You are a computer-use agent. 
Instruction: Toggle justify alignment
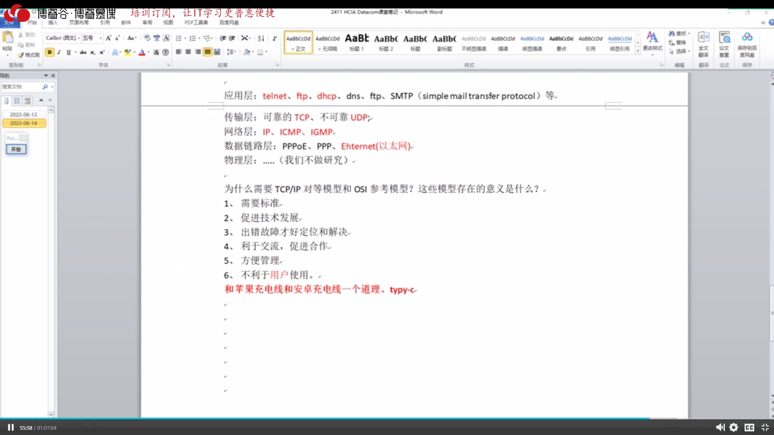(x=207, y=52)
